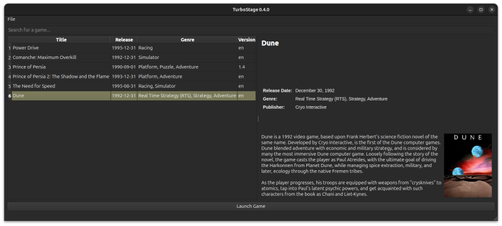Minimize the TurboStage window

469,9
